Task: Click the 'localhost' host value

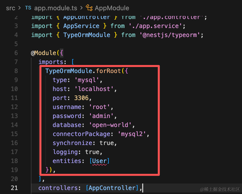Action: click(x=94, y=89)
